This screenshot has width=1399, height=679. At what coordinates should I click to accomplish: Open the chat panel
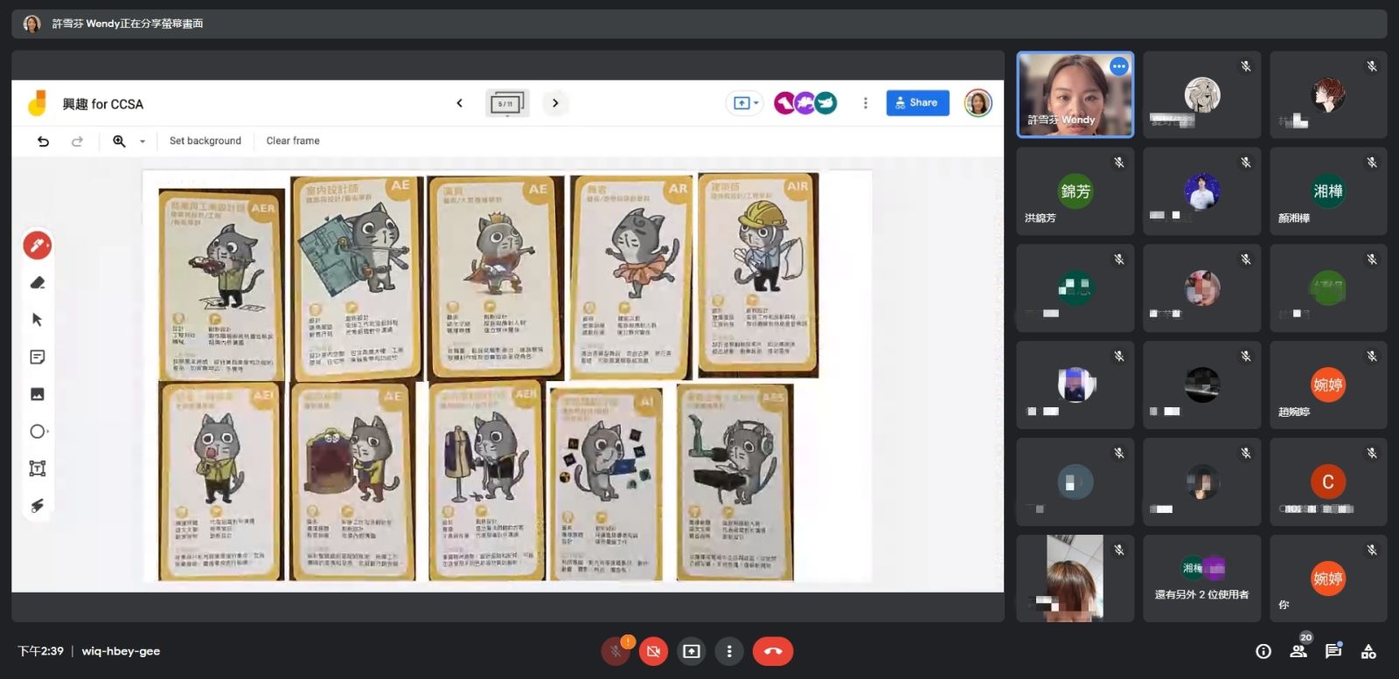[1333, 651]
